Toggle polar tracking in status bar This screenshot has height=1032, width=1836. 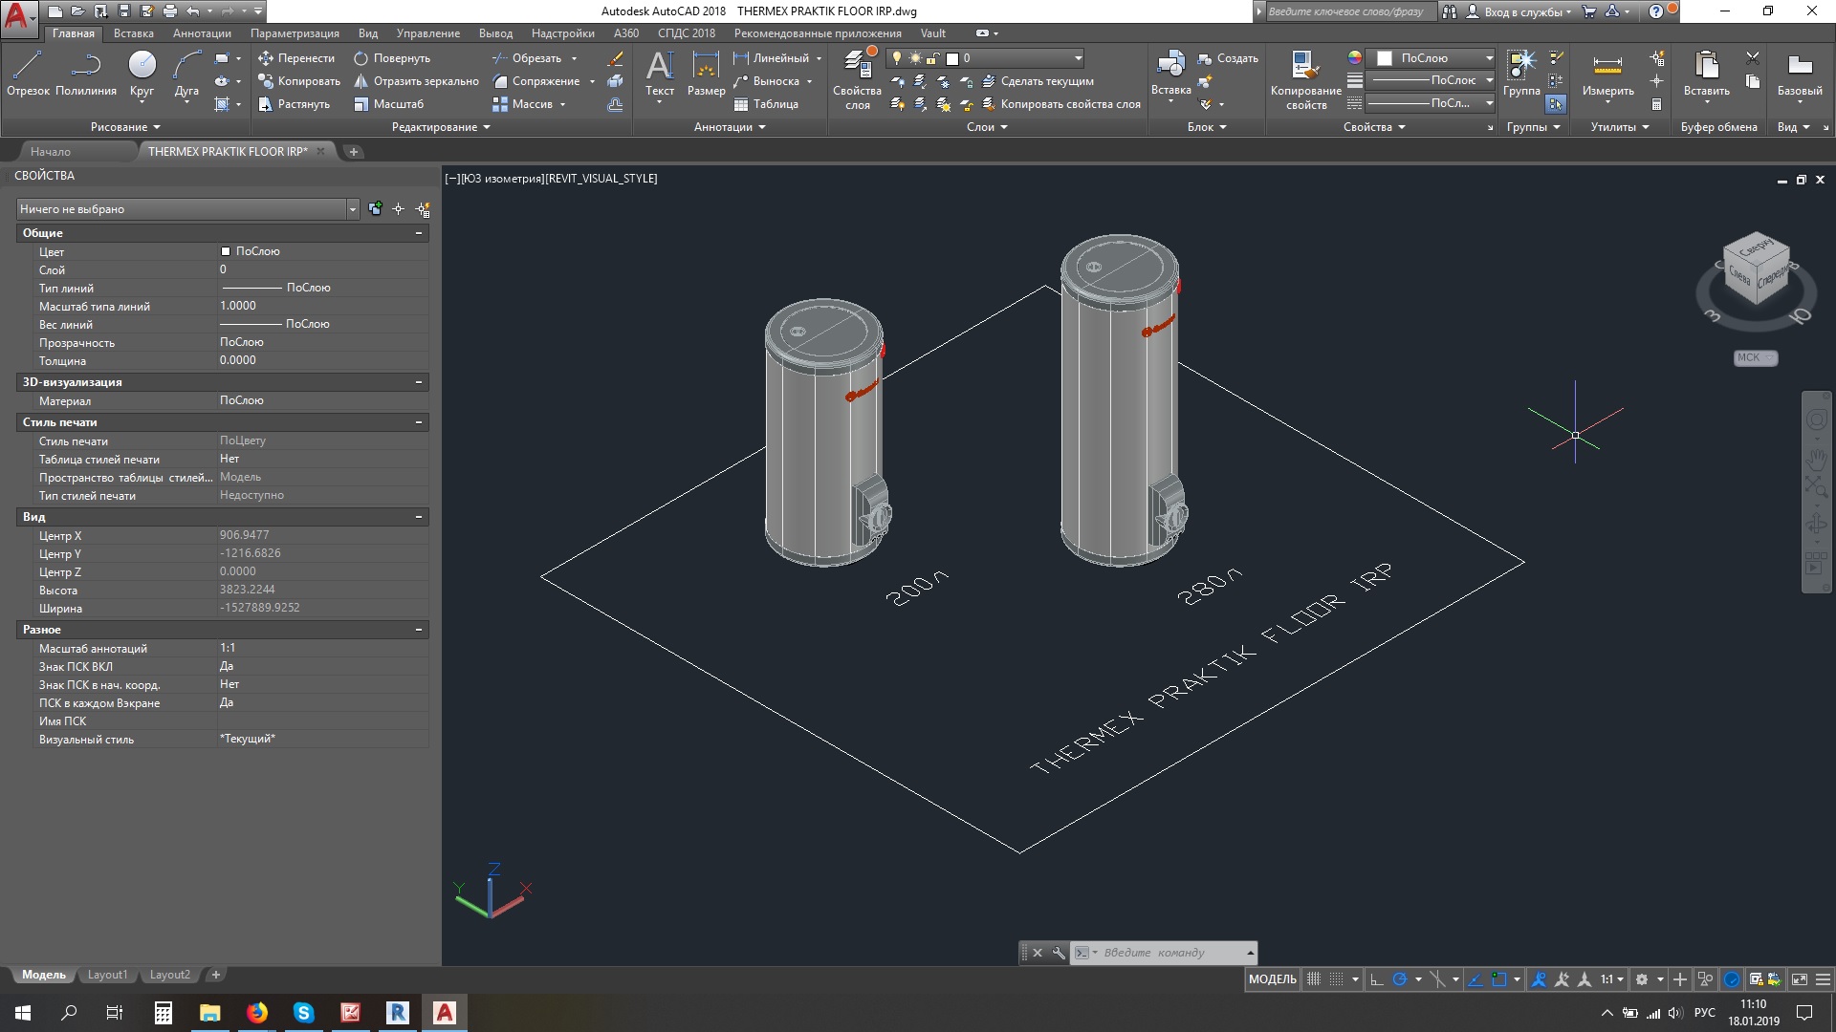coord(1400,979)
